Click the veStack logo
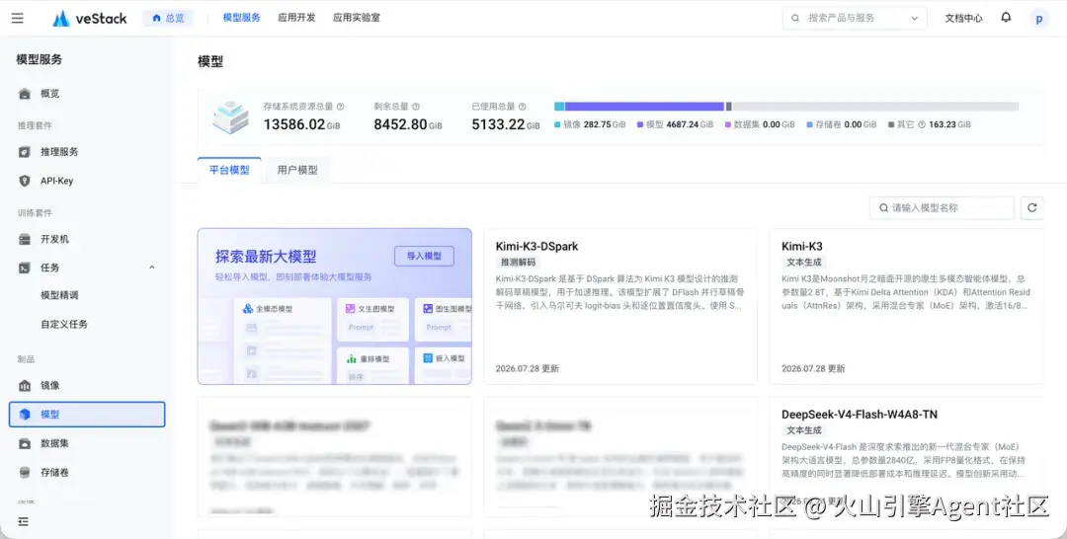 [x=89, y=19]
